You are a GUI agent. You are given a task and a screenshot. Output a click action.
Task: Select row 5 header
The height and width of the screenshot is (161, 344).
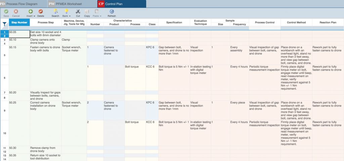[4, 55]
